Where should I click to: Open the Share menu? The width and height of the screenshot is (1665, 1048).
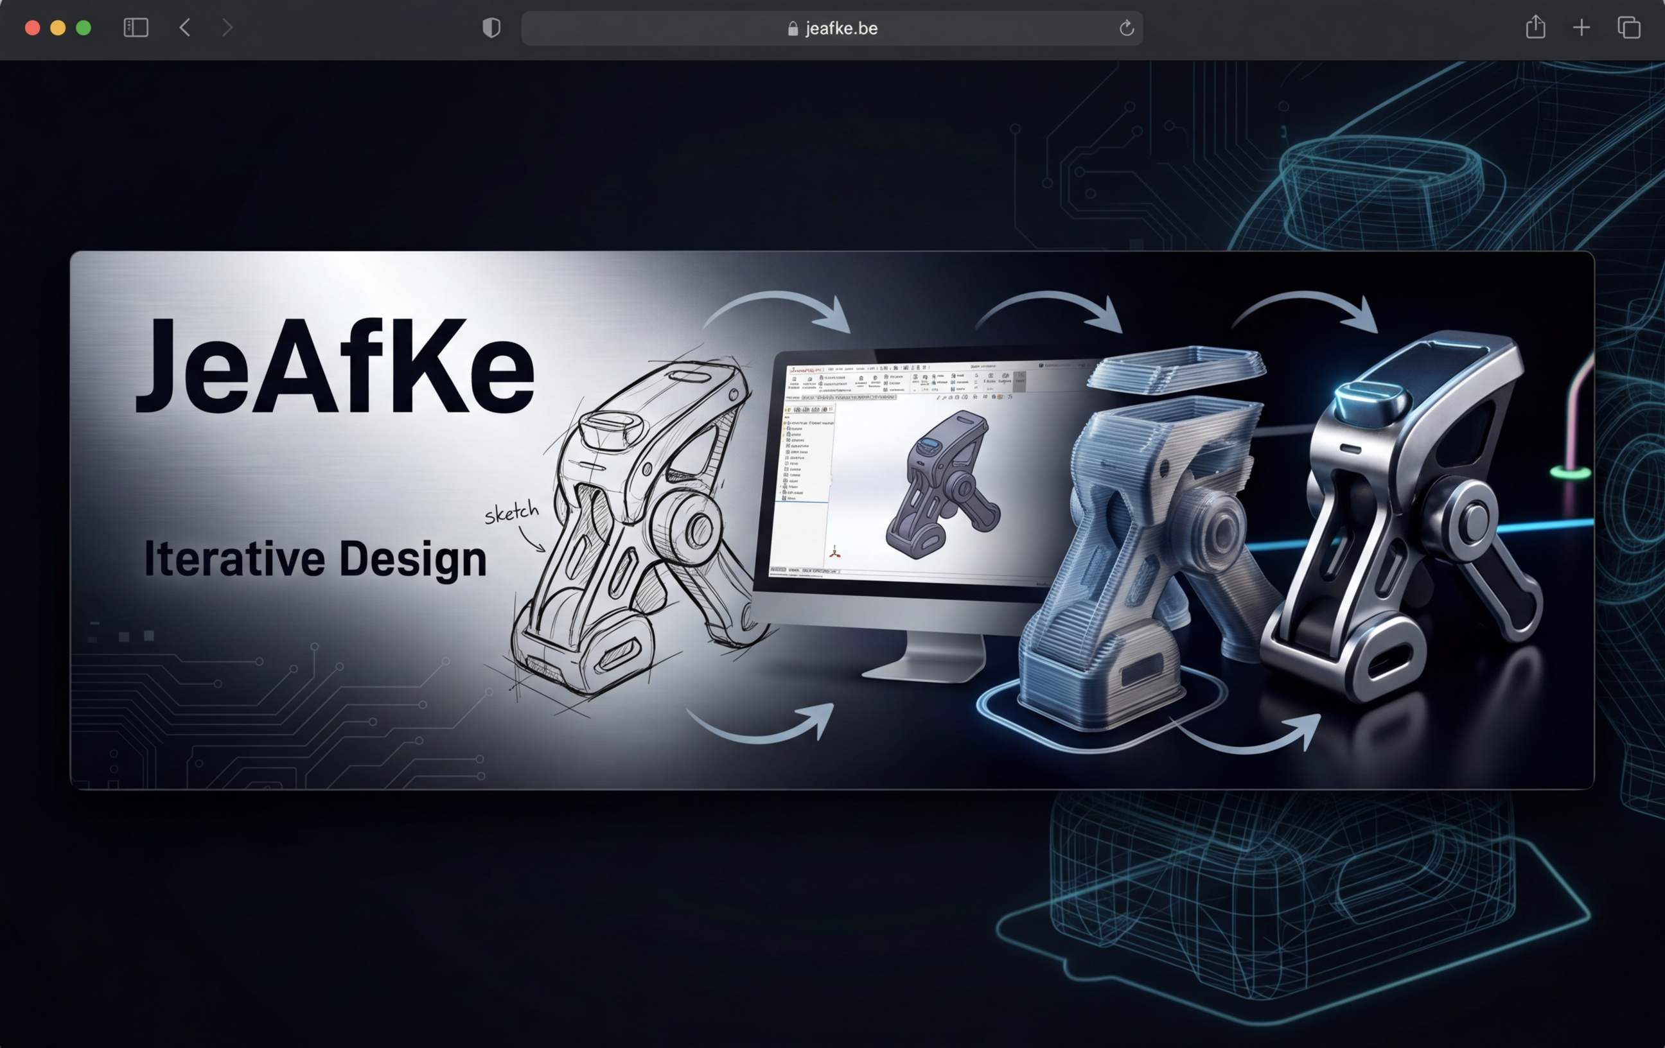pos(1535,28)
